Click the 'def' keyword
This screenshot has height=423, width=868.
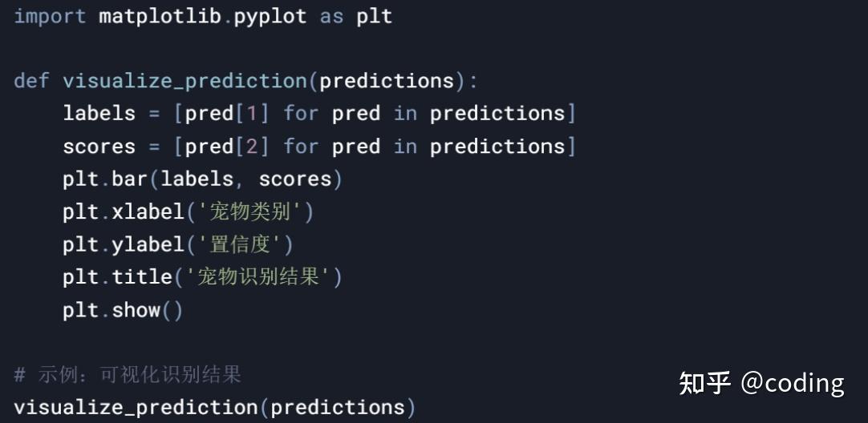pos(31,81)
